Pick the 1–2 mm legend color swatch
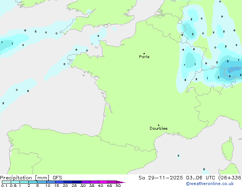 24,182
